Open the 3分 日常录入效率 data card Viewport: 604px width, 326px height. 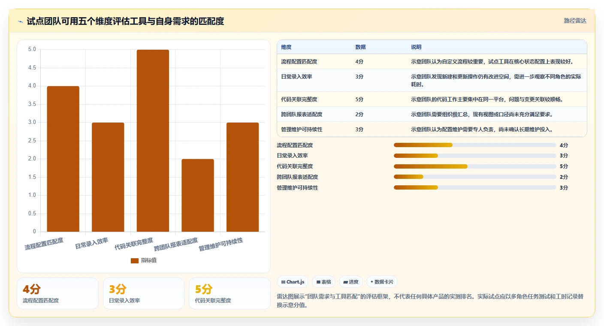(x=144, y=293)
